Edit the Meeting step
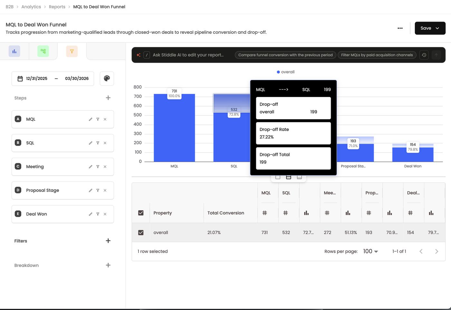This screenshot has width=451, height=310. 91,167
